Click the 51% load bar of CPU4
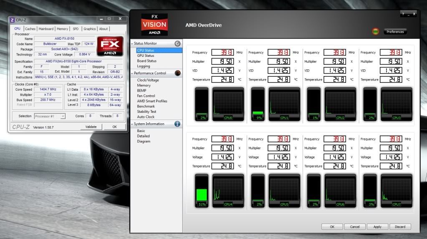 [202, 191]
